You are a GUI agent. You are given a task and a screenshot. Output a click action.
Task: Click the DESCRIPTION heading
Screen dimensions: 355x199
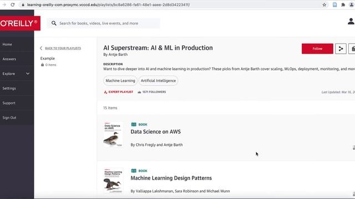(x=113, y=64)
